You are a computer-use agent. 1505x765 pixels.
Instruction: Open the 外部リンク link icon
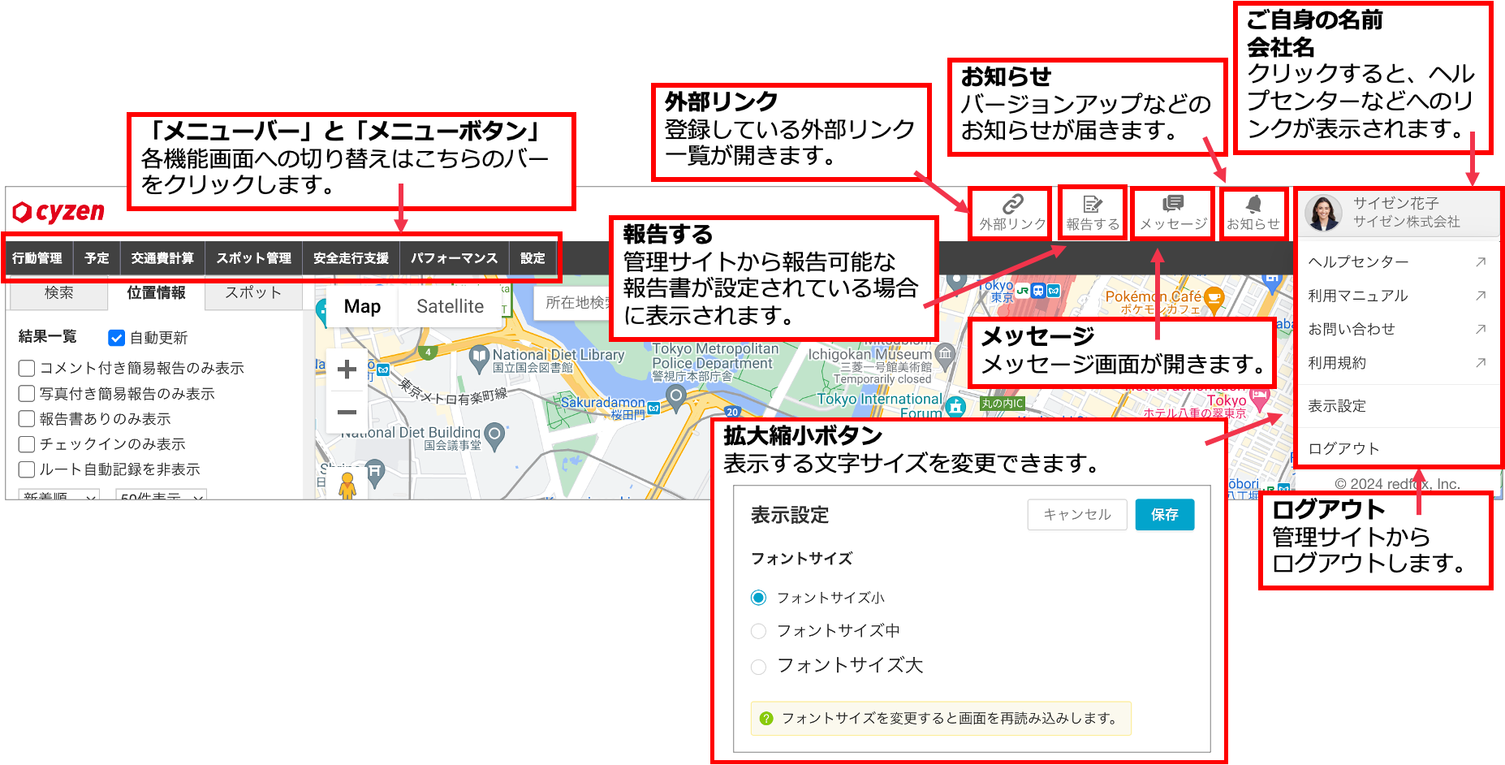1011,213
